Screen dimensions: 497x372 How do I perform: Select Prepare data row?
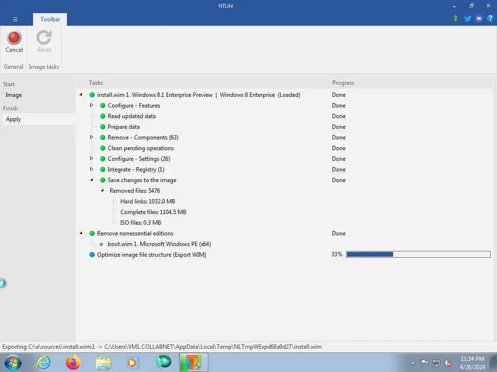pyautogui.click(x=124, y=127)
